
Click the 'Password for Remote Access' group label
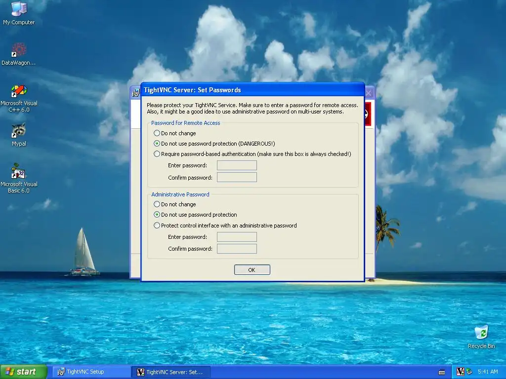pyautogui.click(x=186, y=123)
